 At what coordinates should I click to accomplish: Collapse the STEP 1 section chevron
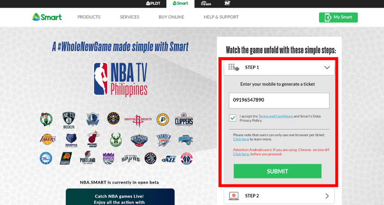click(x=327, y=68)
